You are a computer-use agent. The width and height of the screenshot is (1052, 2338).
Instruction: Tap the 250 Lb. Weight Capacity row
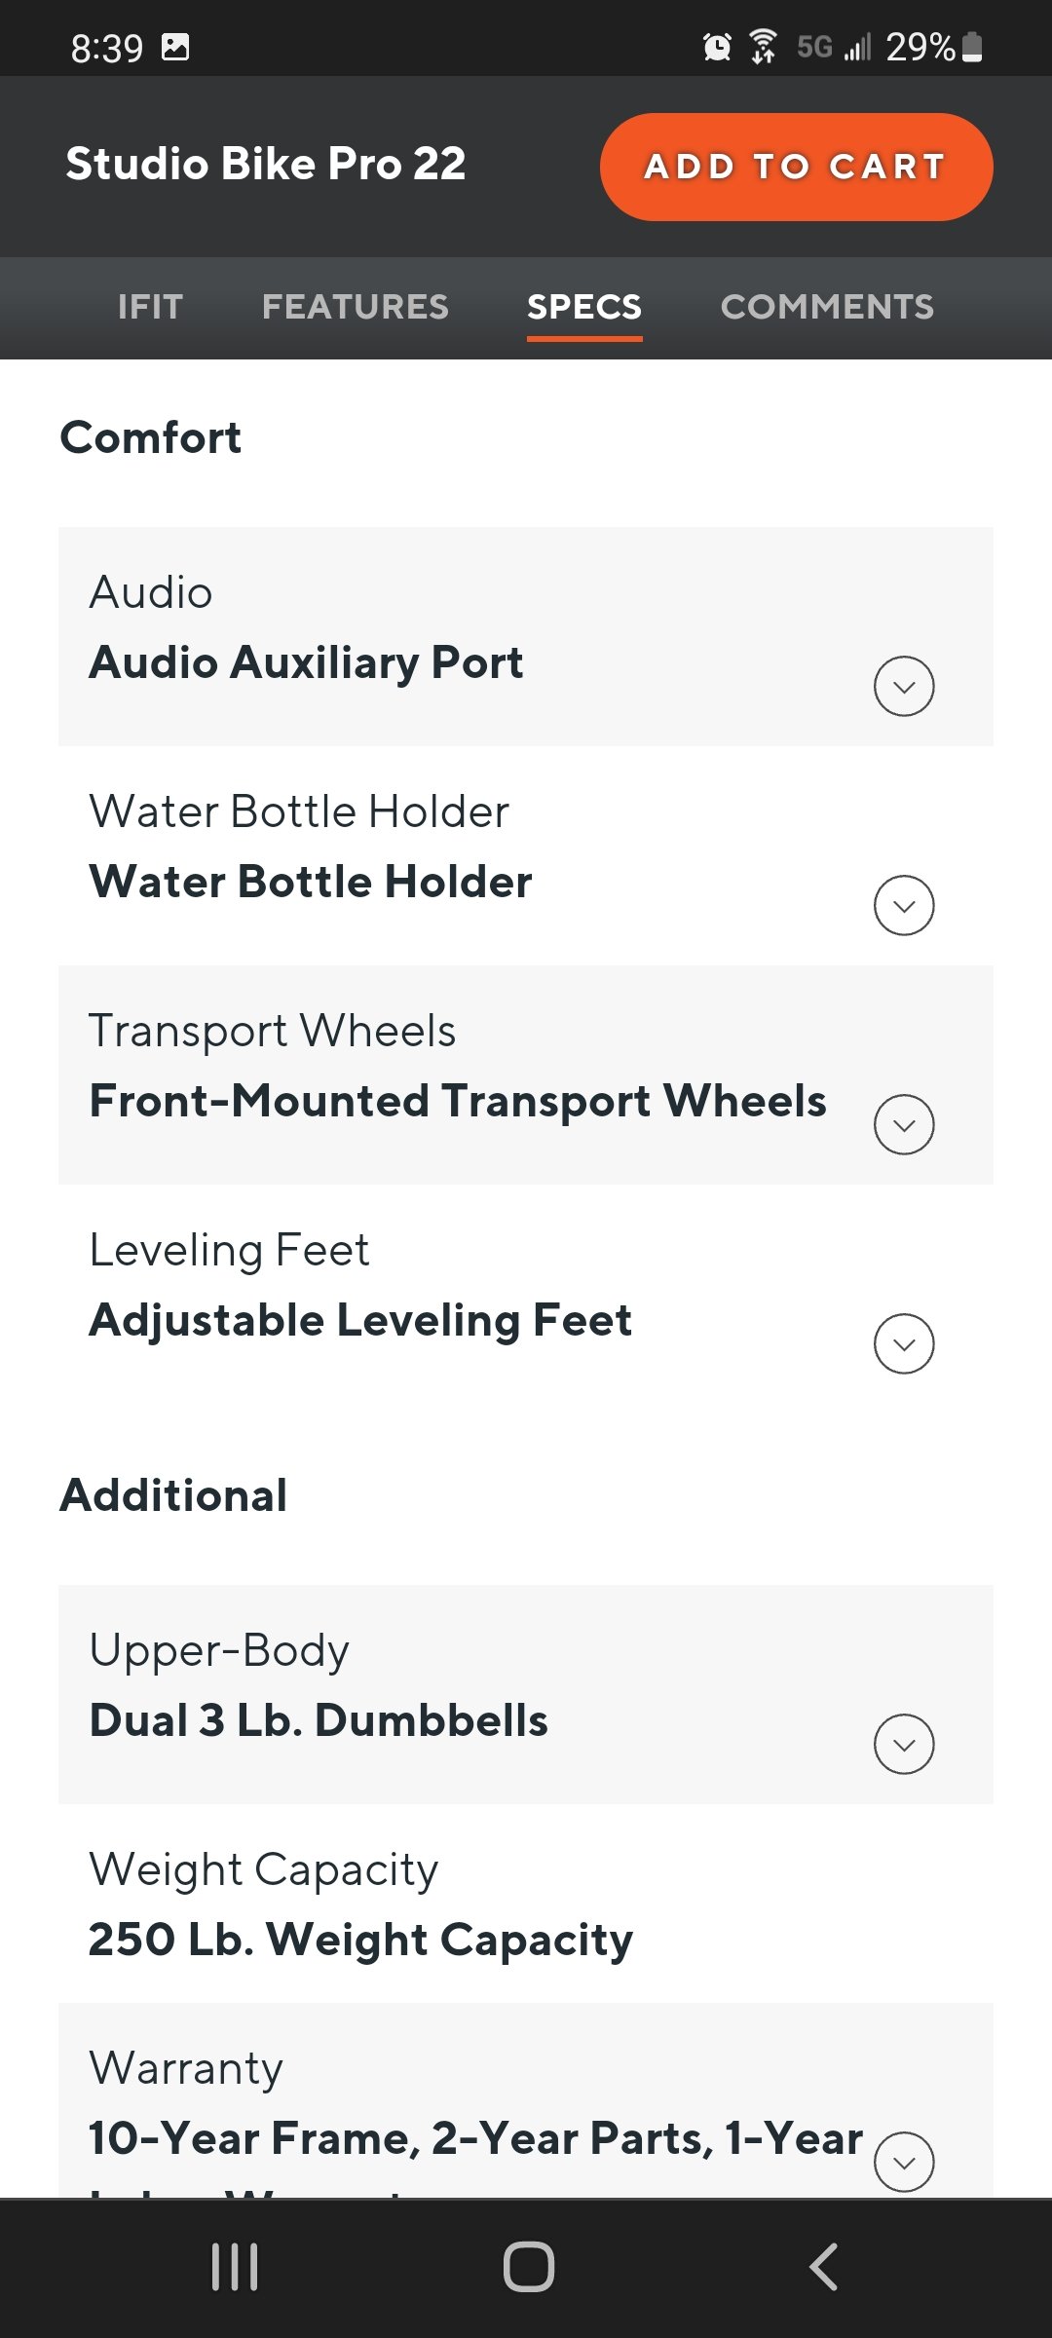pyautogui.click(x=526, y=1904)
